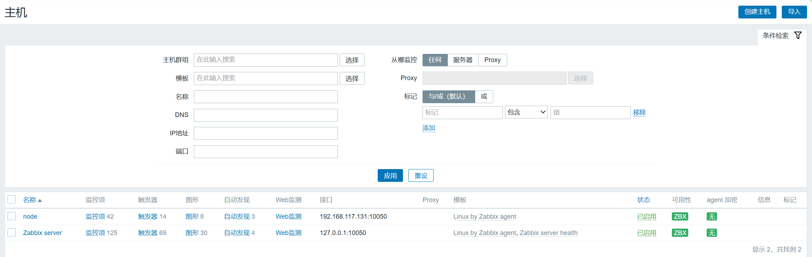The width and height of the screenshot is (812, 257).
Task: Focus the 模板 search field
Action: [266, 78]
